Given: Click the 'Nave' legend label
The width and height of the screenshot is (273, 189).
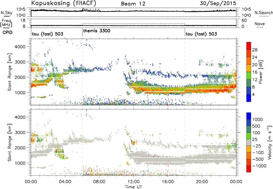Looking at the screenshot, I should (260, 24).
